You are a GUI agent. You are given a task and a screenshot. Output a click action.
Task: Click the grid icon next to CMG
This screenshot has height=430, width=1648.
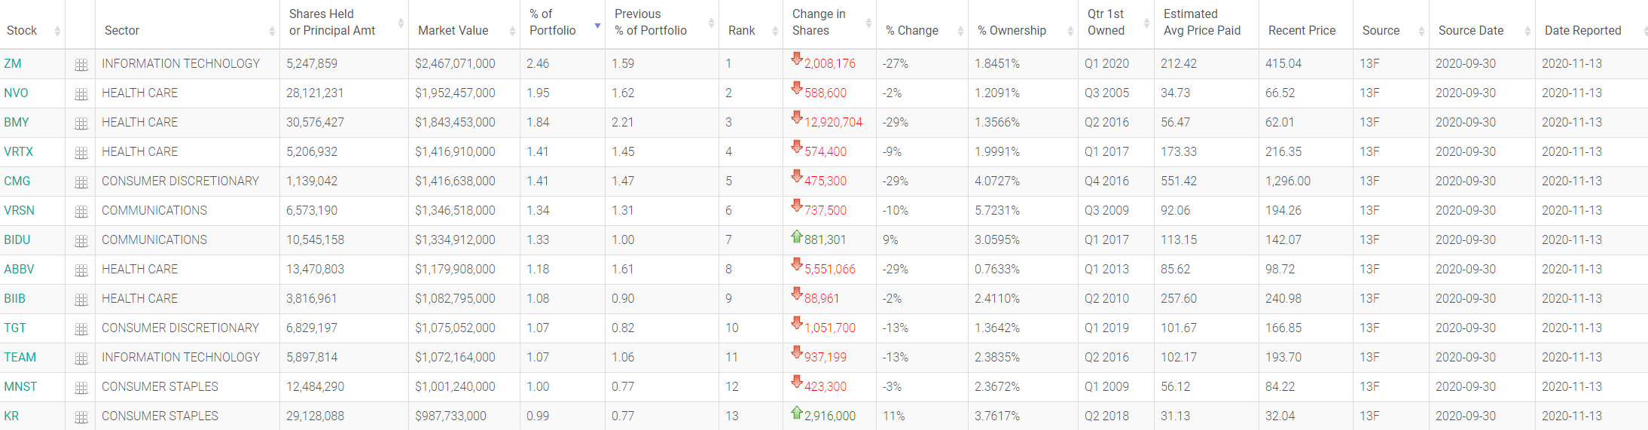click(x=81, y=182)
